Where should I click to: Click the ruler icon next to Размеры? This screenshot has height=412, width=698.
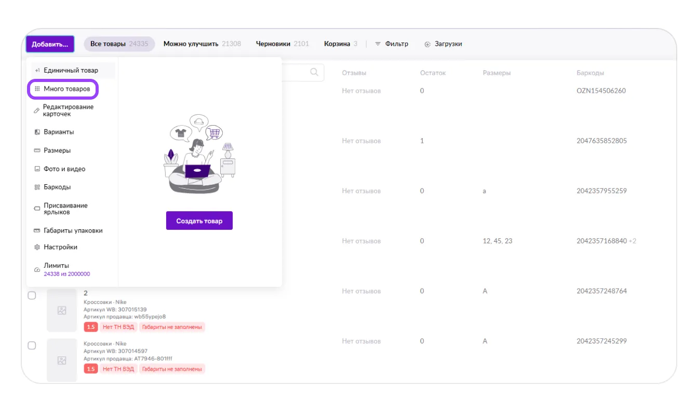point(37,150)
